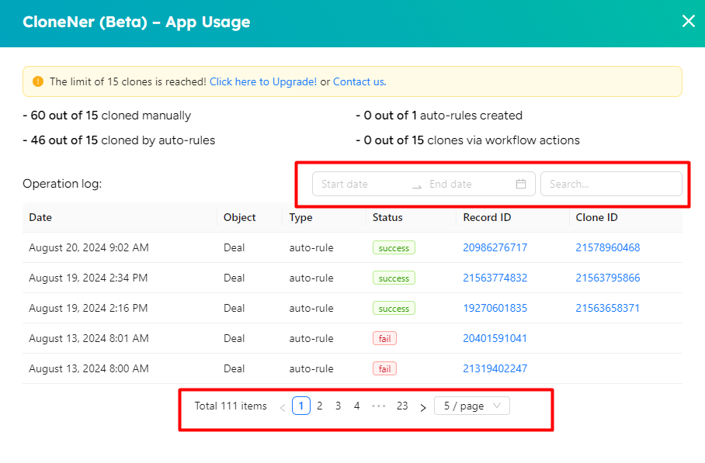Viewport: 705px width, 463px height.
Task: Open Clone ID 21563658371
Action: 608,308
